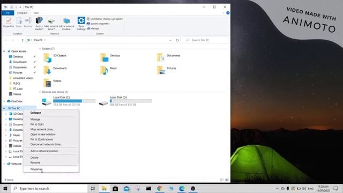The image size is (343, 193).
Task: Open the Videos folder icon
Action: coord(47,83)
